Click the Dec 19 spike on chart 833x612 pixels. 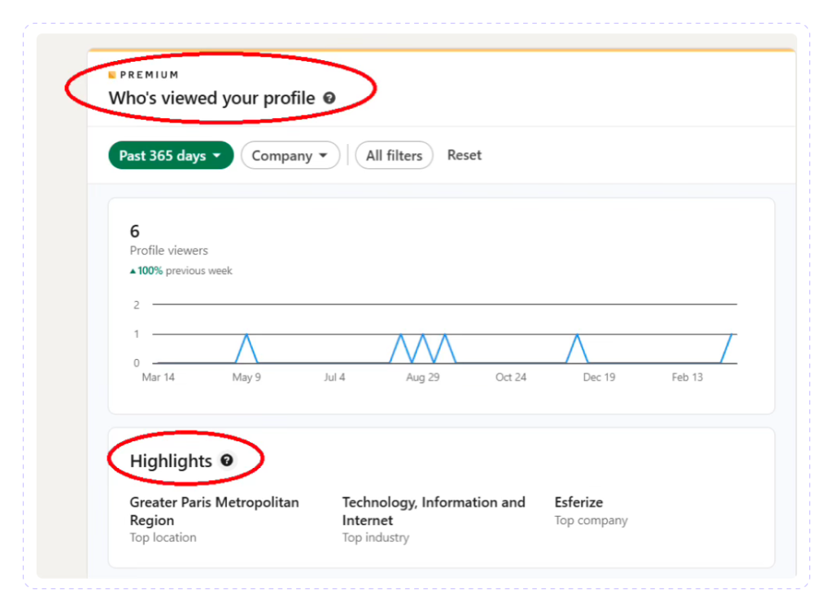pos(576,335)
